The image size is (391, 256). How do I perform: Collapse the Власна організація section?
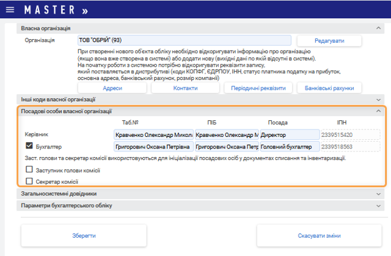tap(379, 29)
